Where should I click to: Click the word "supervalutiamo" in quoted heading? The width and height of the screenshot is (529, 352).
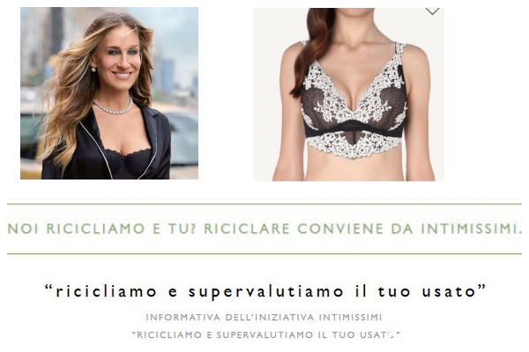coord(266,291)
